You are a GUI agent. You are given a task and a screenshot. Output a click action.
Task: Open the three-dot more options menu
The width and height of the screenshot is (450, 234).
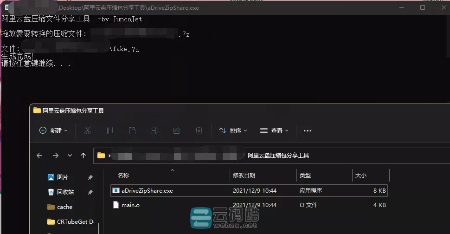(308, 130)
